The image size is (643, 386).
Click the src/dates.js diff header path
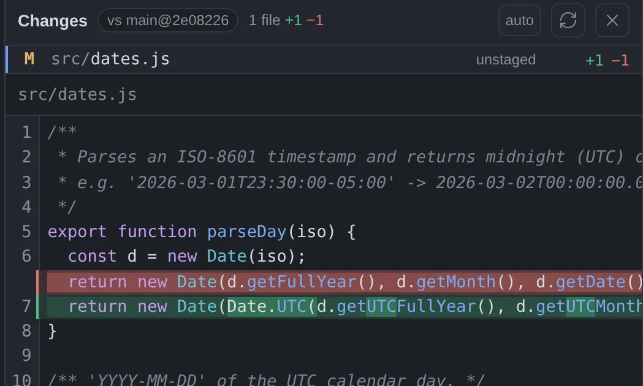pos(77,94)
